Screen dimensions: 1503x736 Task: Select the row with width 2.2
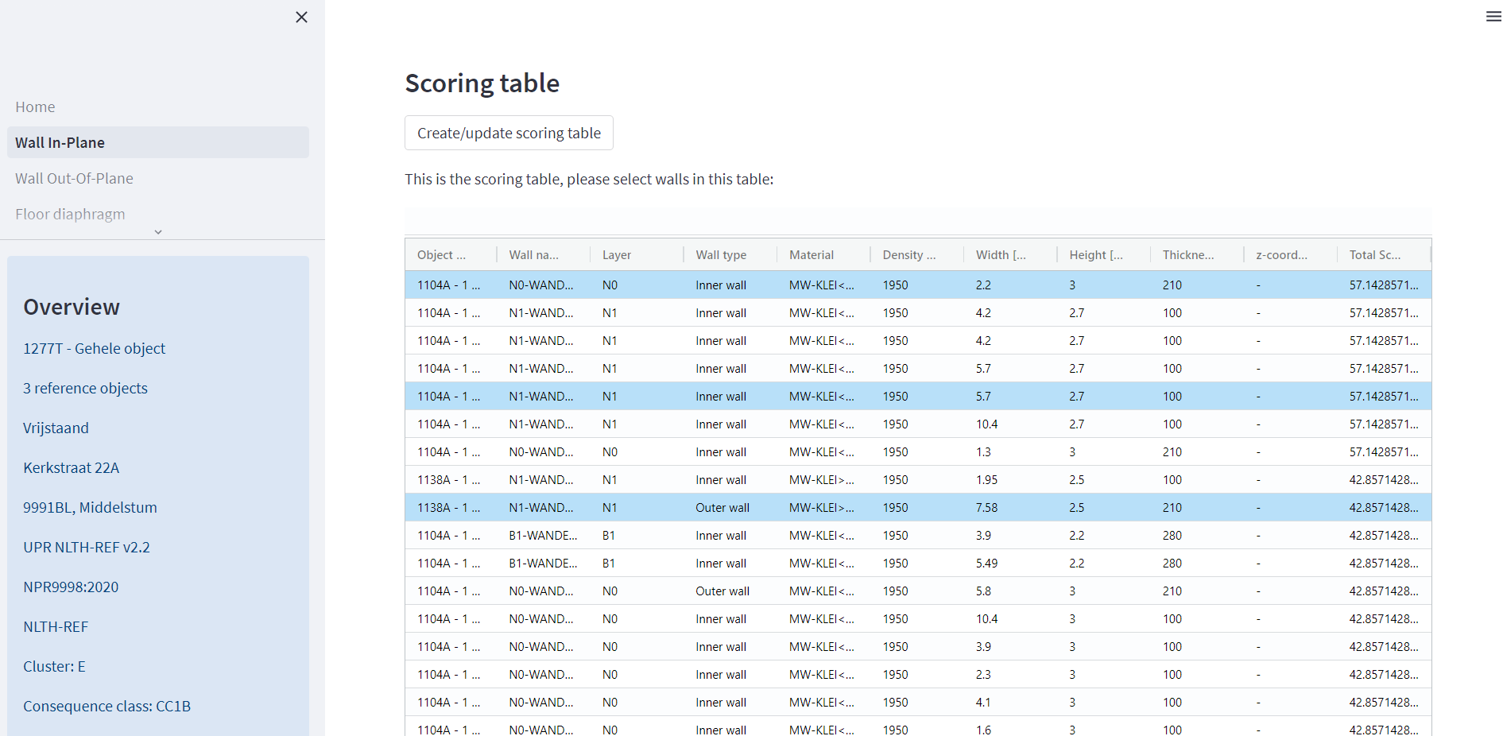[918, 285]
